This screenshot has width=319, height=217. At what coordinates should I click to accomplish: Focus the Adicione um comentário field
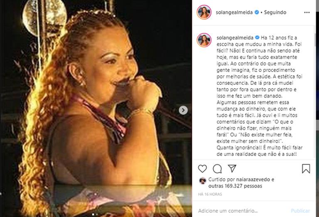pyautogui.click(x=243, y=211)
